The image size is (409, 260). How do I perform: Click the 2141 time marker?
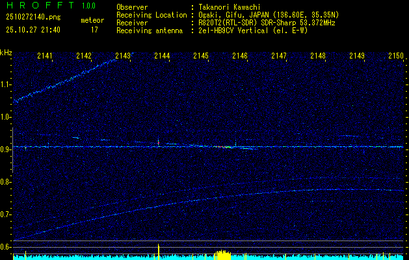tap(45, 57)
